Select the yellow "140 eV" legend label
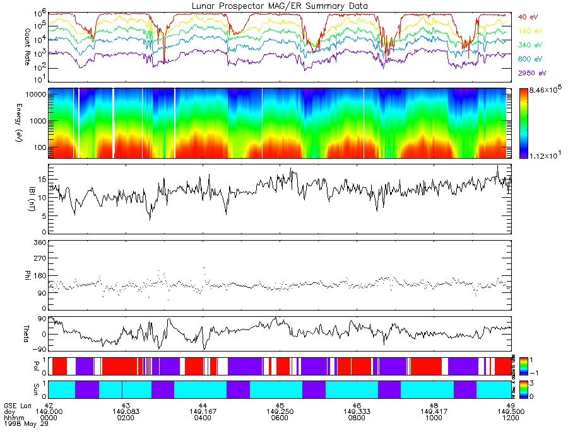The width and height of the screenshot is (568, 441). (530, 31)
